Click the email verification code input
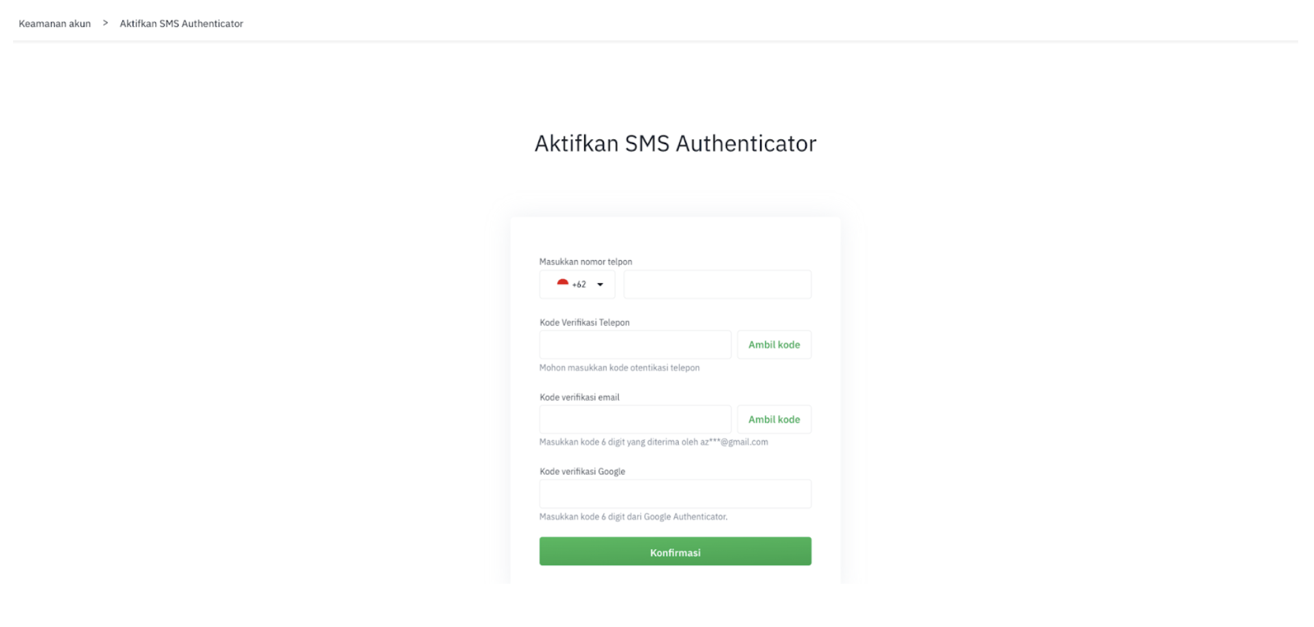 point(635,419)
